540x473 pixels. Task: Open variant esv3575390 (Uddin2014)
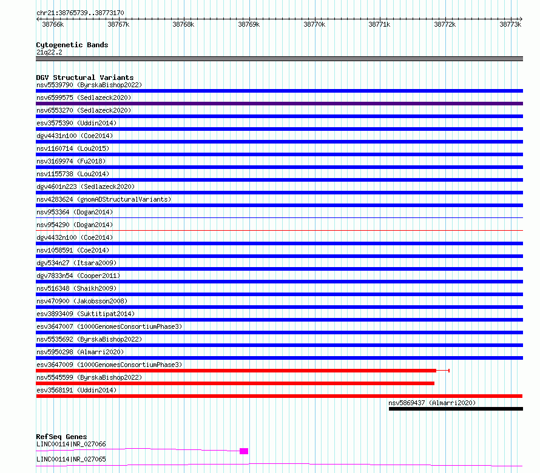pos(76,123)
